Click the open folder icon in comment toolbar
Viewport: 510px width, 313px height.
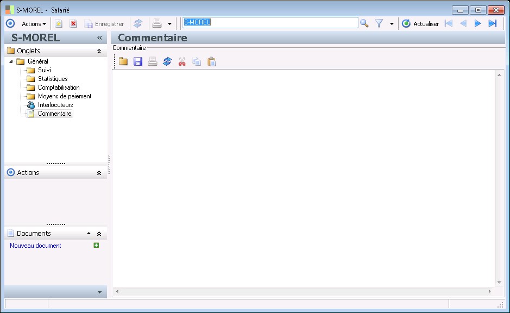coord(123,61)
